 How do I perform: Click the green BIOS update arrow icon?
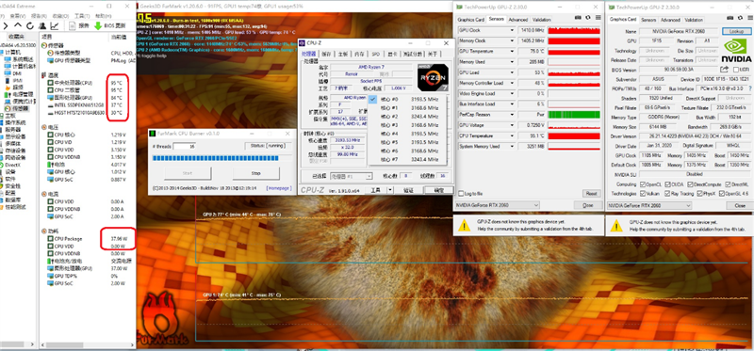pos(98,25)
